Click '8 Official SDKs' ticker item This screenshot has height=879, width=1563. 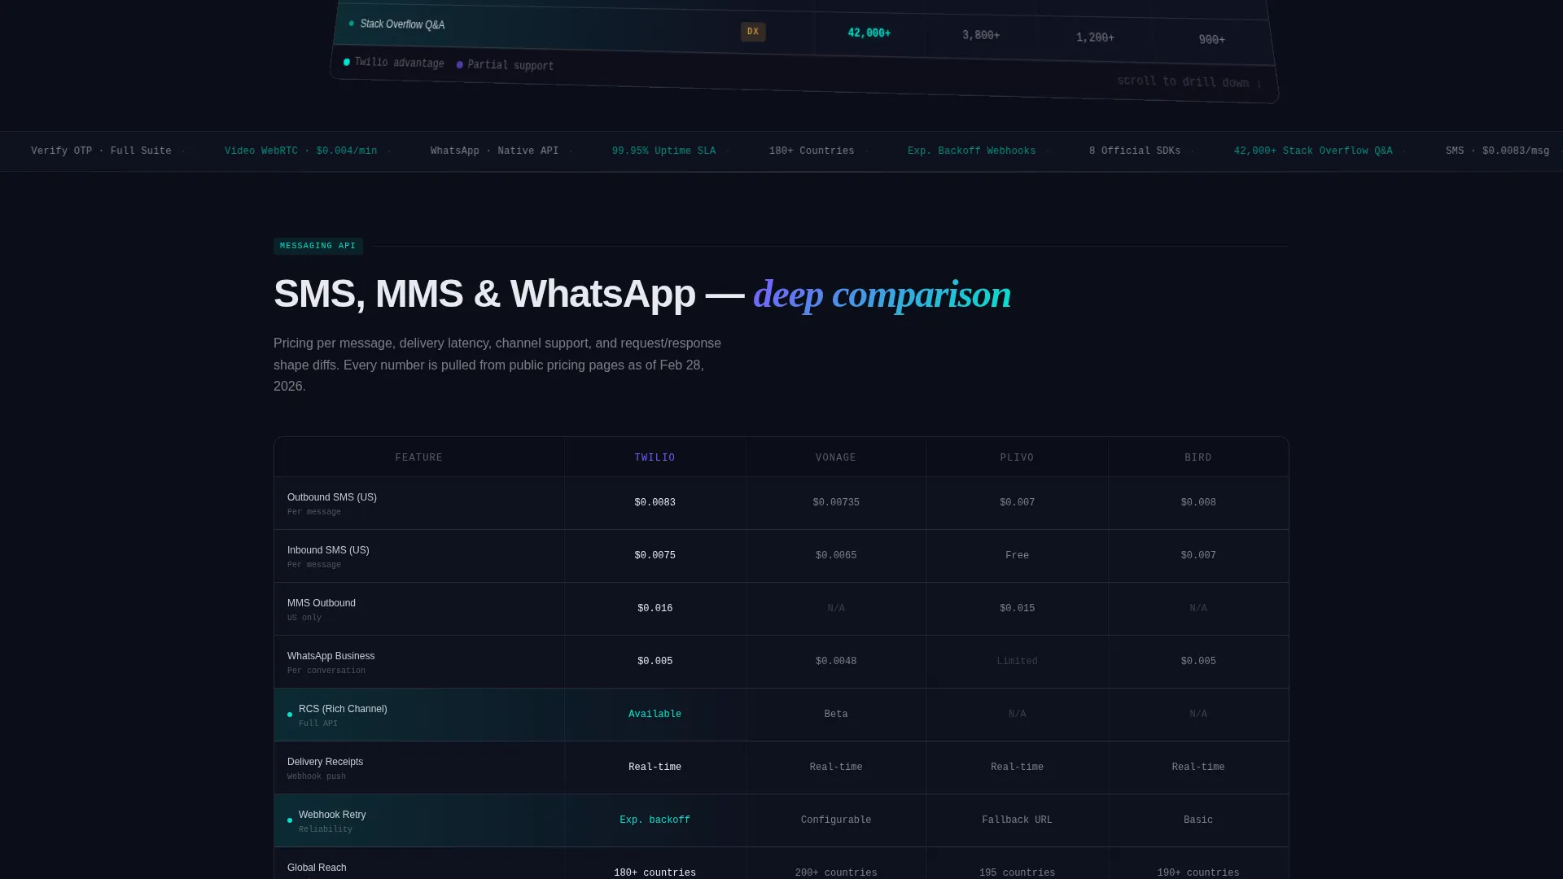pos(1135,151)
